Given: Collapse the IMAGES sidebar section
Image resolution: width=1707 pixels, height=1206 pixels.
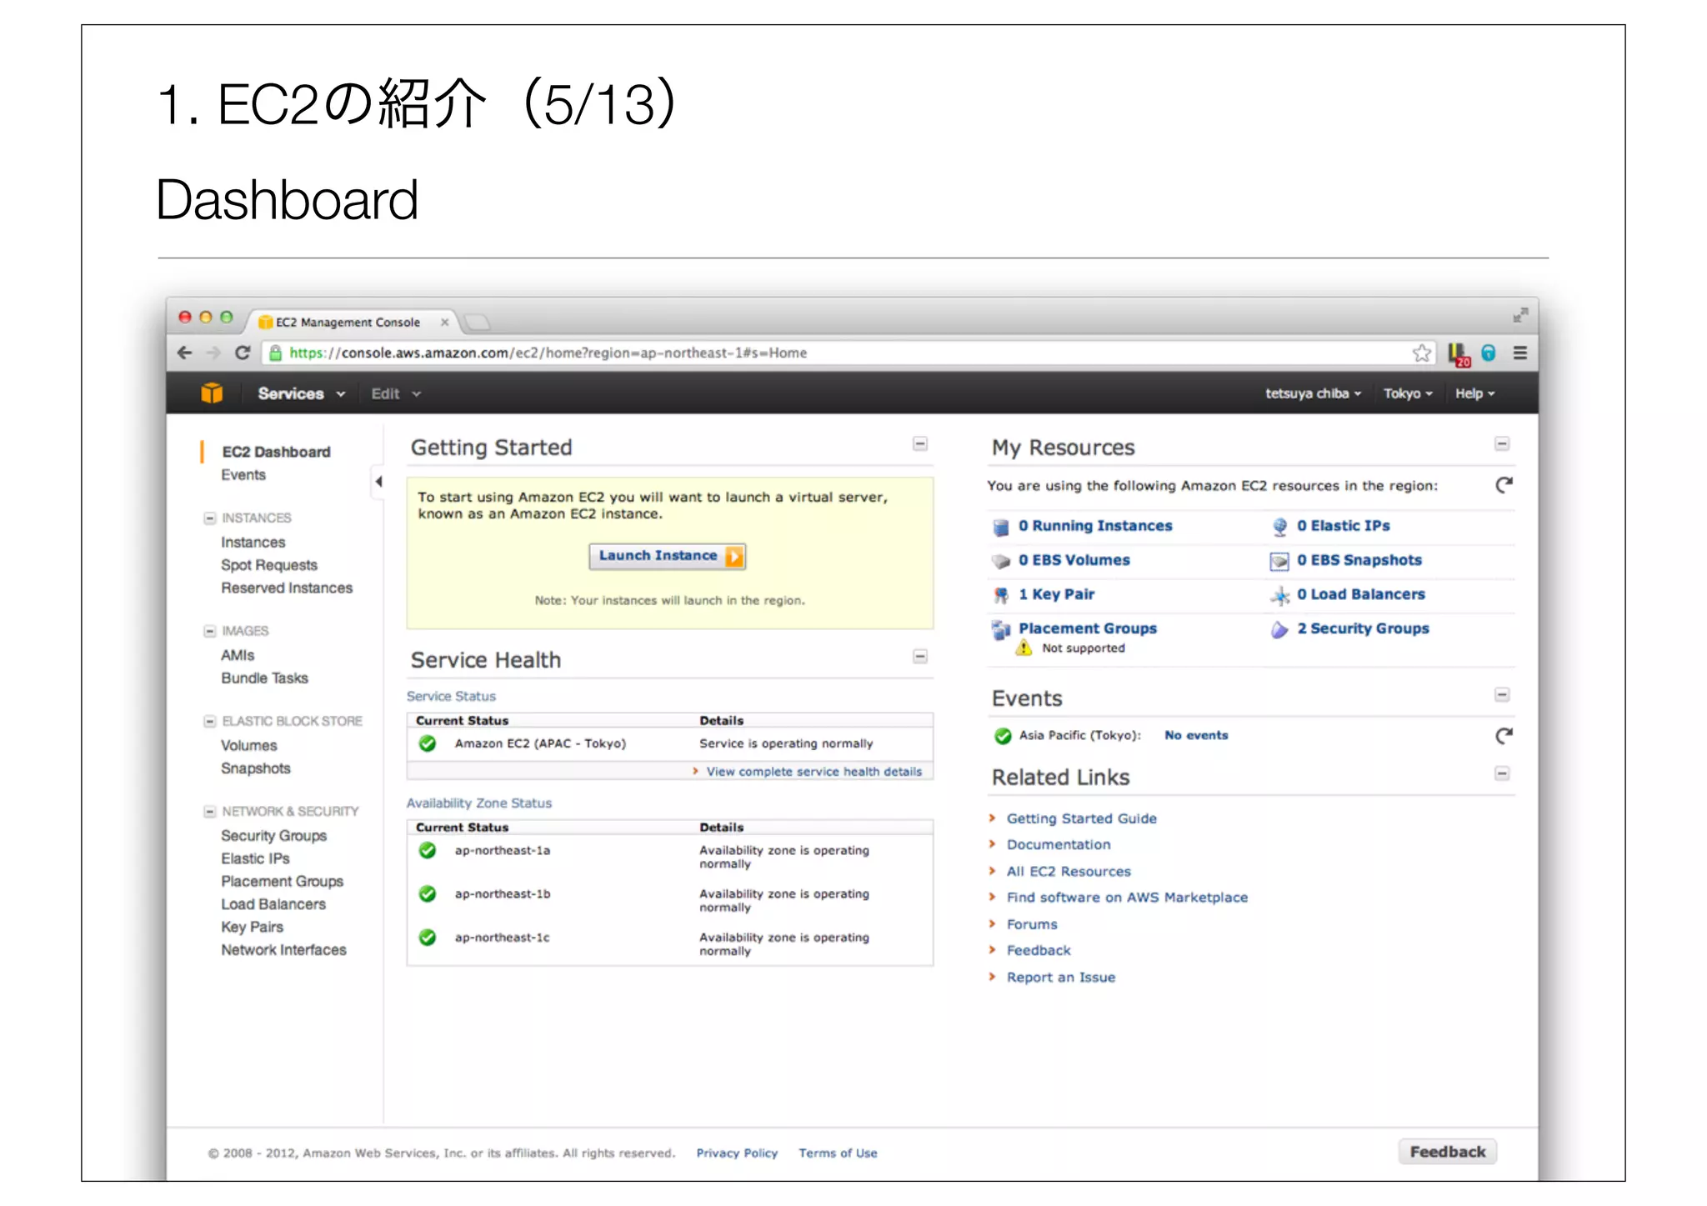Looking at the screenshot, I should 210,631.
